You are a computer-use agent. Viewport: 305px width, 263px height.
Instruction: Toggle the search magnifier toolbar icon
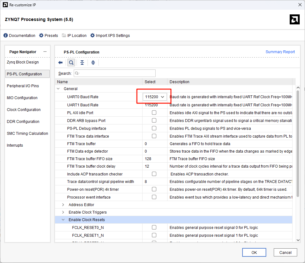point(71,63)
